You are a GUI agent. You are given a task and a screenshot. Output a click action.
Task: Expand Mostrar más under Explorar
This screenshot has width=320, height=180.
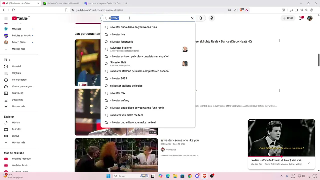click(19, 142)
